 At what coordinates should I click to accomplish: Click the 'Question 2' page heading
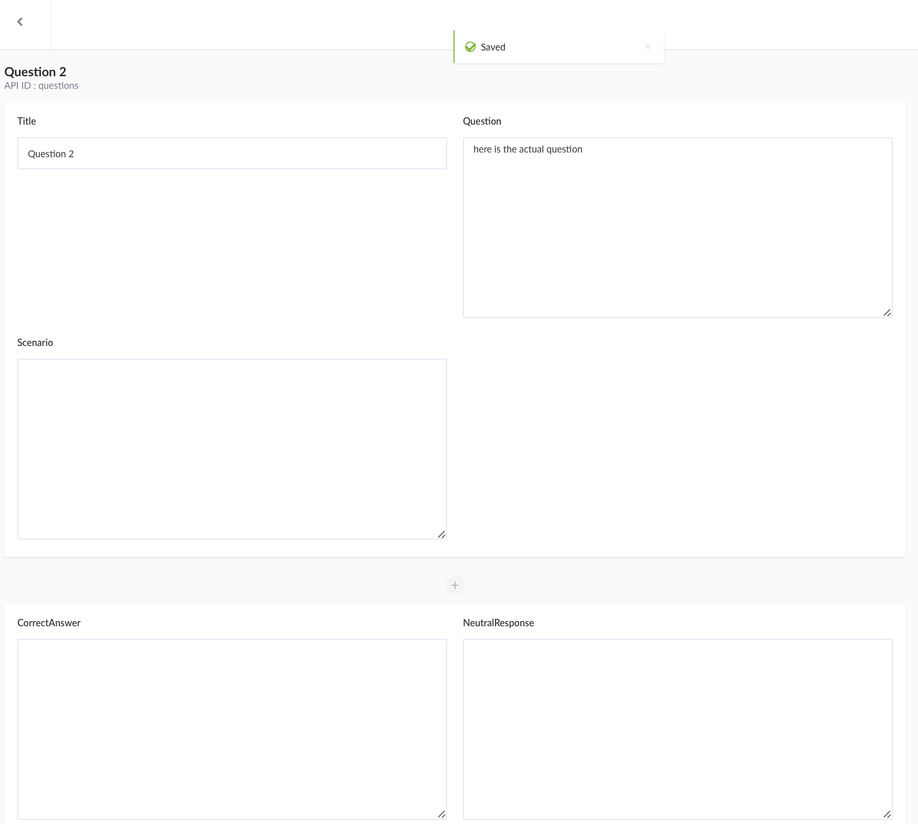tap(35, 72)
